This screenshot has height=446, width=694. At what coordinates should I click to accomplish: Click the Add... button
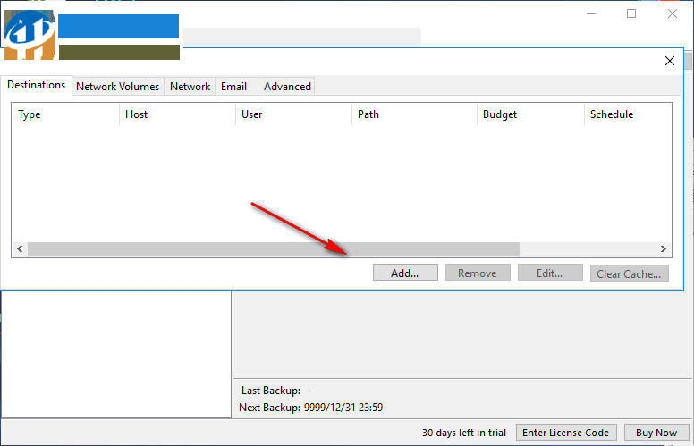[405, 273]
